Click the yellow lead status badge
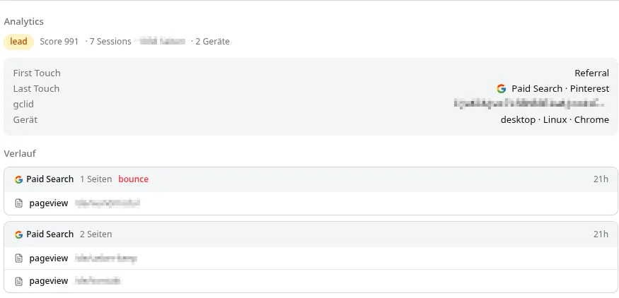The width and height of the screenshot is (619, 298). point(18,42)
